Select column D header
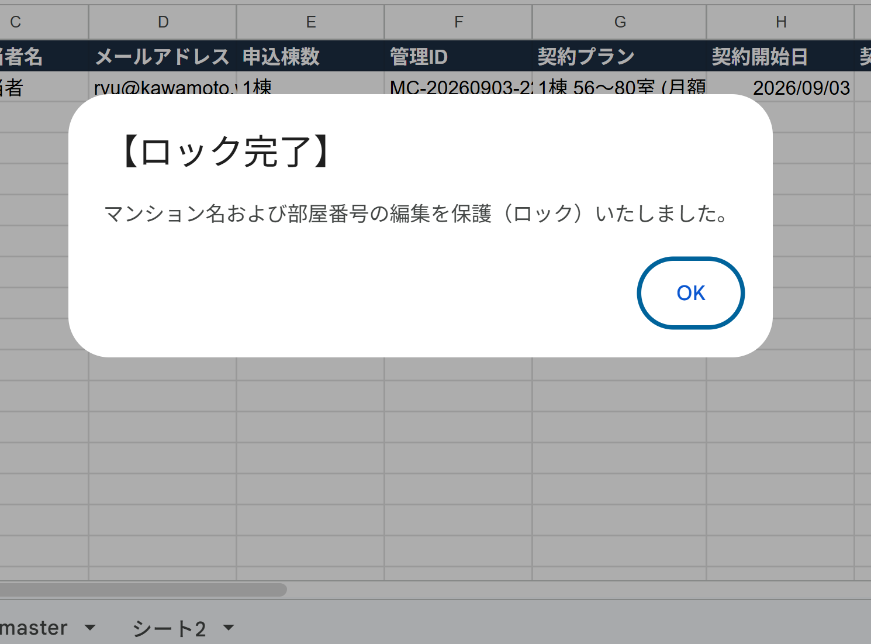This screenshot has width=871, height=644. 163,22
